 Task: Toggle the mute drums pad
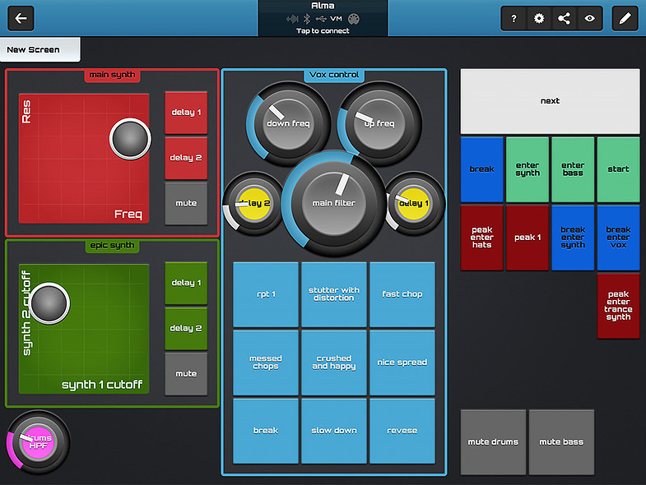point(493,442)
